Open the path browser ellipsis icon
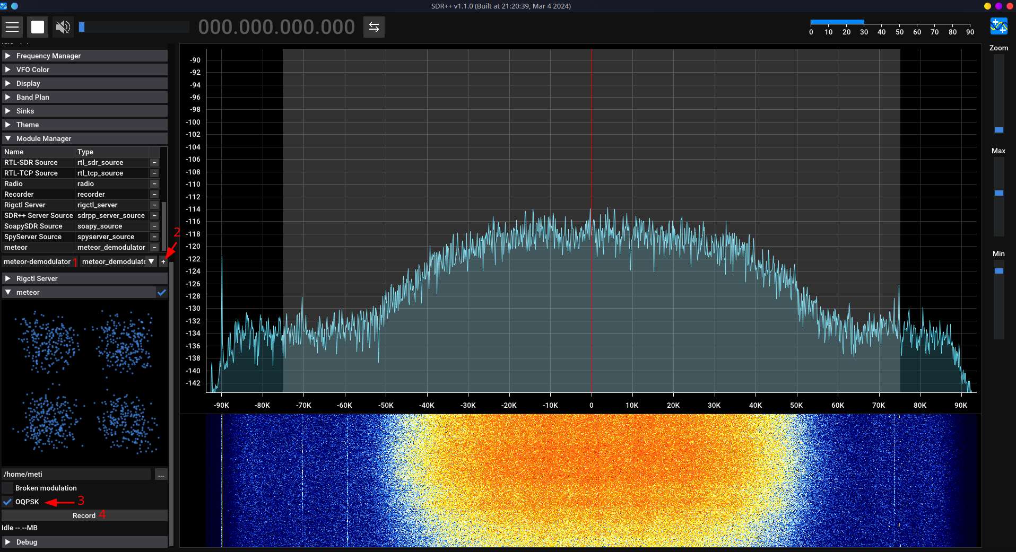1016x552 pixels. point(161,474)
